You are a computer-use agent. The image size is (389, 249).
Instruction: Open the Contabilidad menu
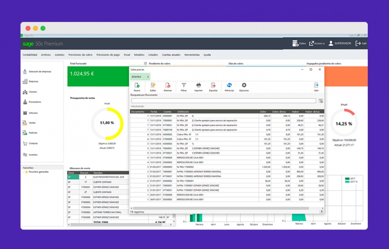tap(30, 55)
